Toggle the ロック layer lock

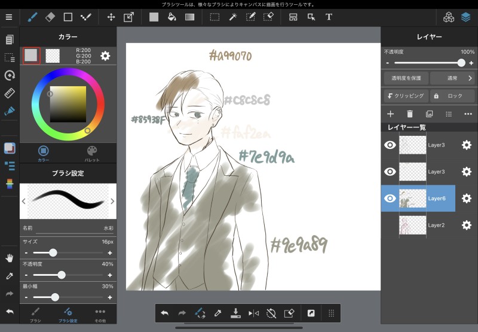(x=452, y=96)
